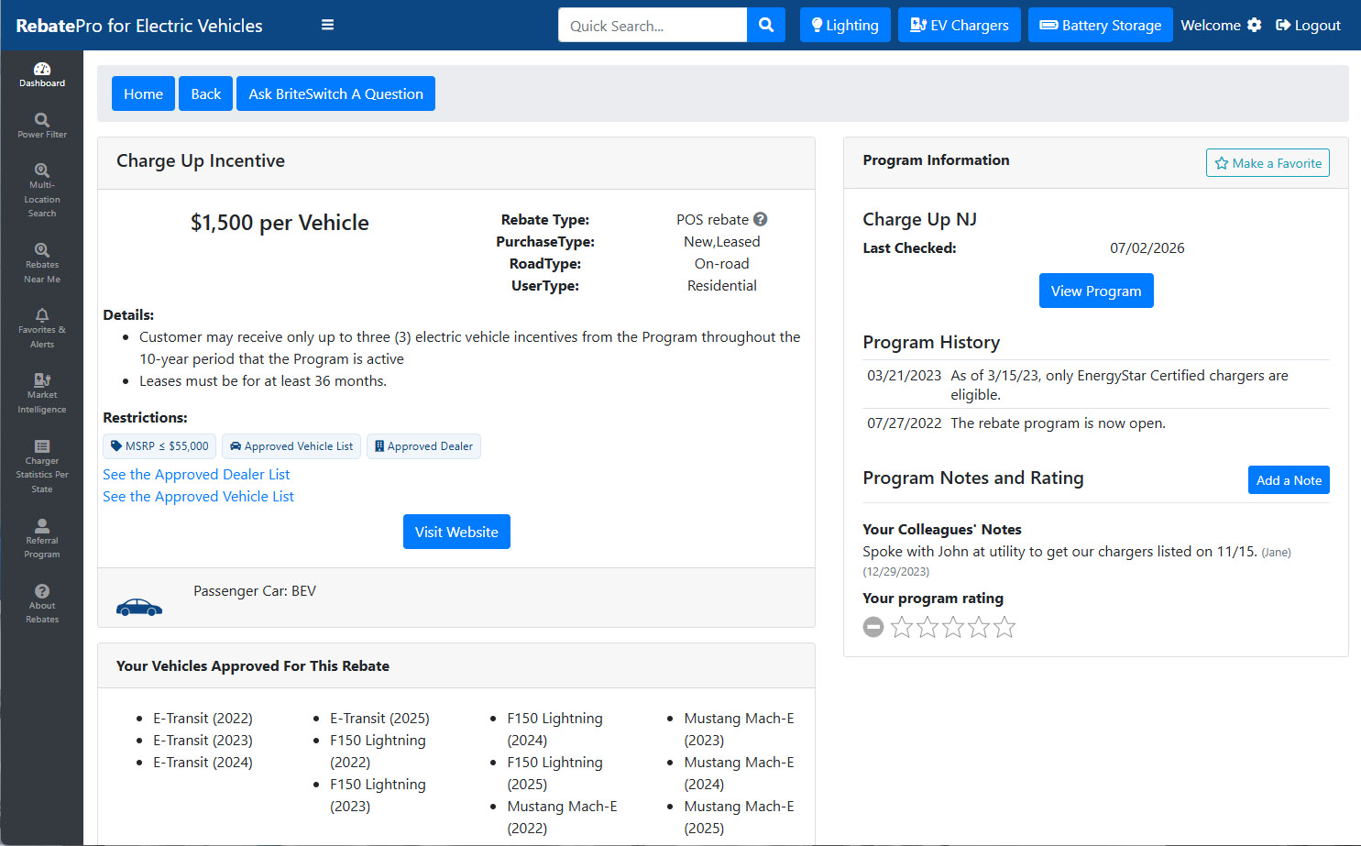Switch to the Battery Storage section
The width and height of the screenshot is (1361, 846).
point(1101,25)
